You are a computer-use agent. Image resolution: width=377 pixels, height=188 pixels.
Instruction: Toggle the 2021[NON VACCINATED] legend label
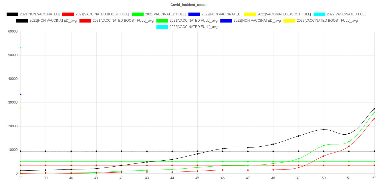pos(39,14)
